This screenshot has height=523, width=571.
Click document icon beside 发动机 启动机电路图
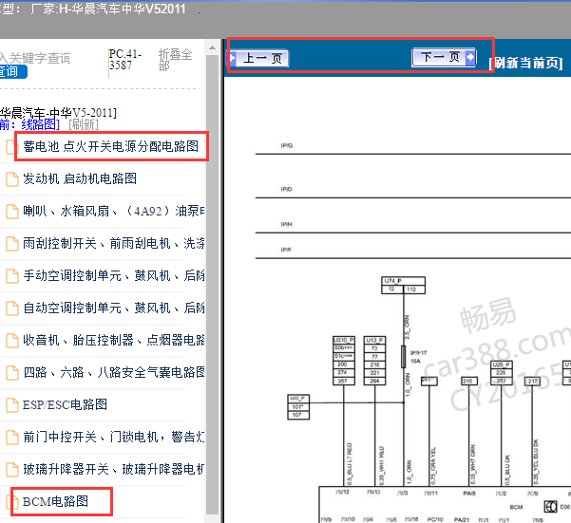pos(12,179)
